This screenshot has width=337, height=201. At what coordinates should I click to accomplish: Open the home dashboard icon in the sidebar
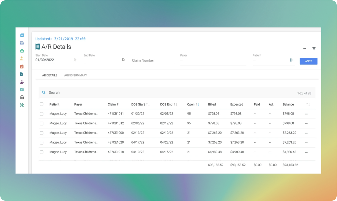(22, 35)
